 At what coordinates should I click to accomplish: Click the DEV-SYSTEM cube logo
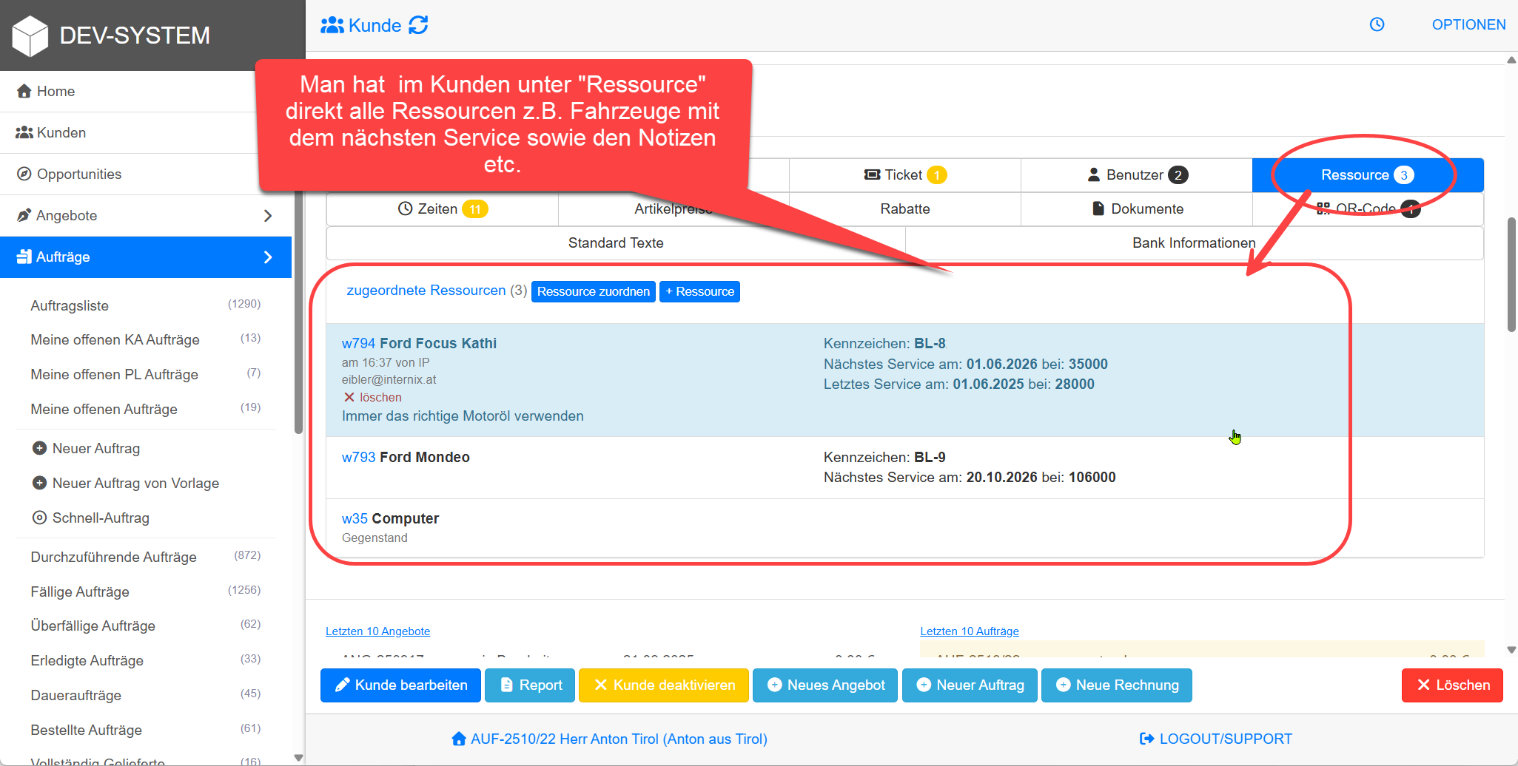tap(30, 35)
